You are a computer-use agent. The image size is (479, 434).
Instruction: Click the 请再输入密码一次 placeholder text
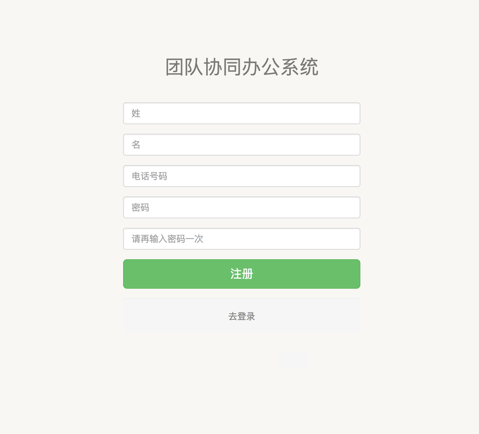click(x=167, y=239)
